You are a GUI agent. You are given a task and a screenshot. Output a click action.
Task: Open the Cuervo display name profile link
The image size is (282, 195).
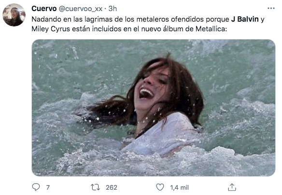point(44,9)
